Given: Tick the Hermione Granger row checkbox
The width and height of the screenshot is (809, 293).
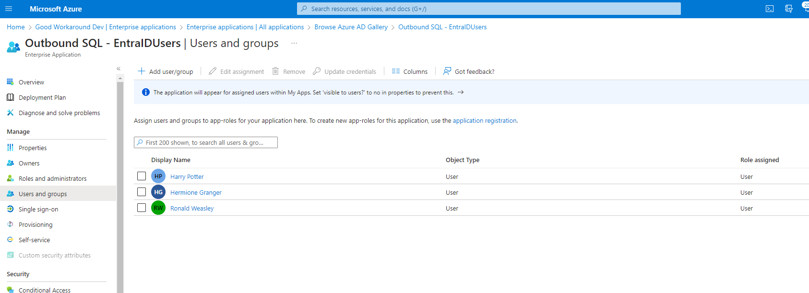Looking at the screenshot, I should [142, 192].
